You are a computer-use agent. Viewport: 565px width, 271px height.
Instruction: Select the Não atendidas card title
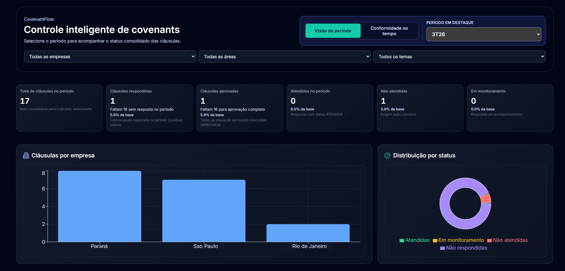tap(394, 91)
